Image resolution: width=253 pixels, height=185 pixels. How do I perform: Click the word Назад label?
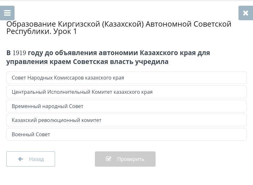click(x=36, y=159)
